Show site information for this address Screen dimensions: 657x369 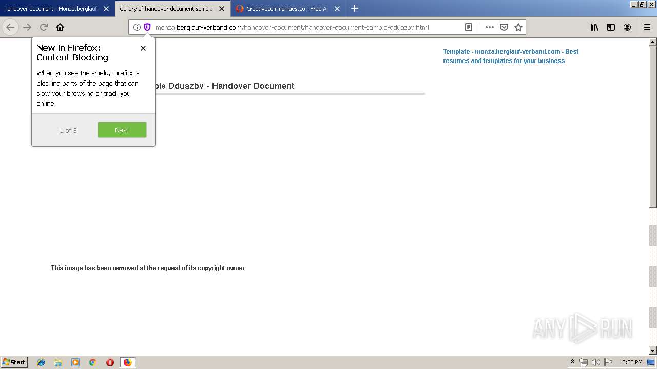(137, 27)
